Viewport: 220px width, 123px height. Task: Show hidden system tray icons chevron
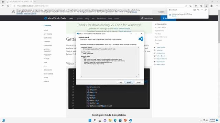click(x=200, y=120)
